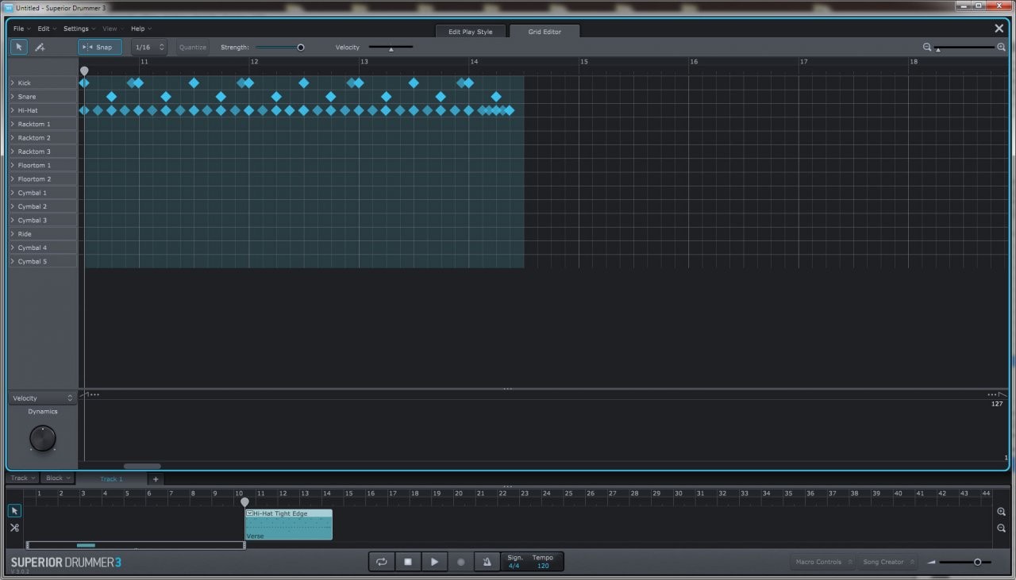1016x580 pixels.
Task: Click the Record button
Action: [x=460, y=562]
